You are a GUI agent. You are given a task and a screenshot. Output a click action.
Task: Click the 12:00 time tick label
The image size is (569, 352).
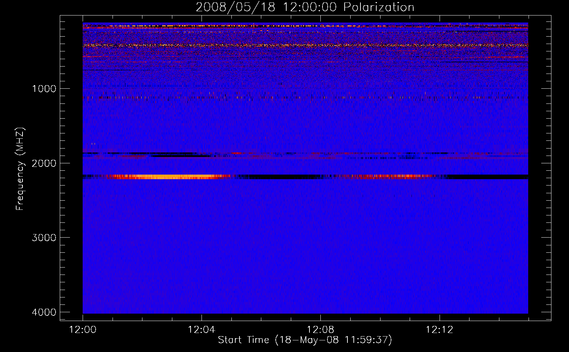(x=83, y=330)
